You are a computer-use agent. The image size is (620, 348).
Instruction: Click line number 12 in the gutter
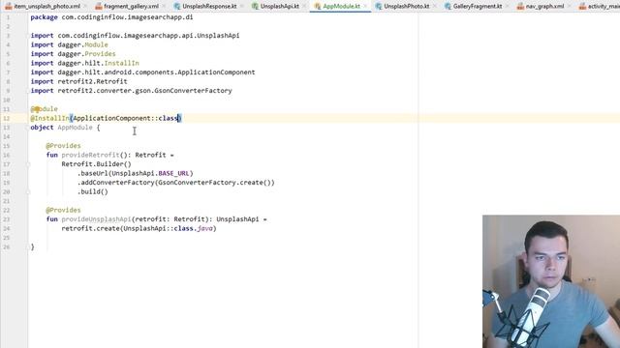(7, 118)
